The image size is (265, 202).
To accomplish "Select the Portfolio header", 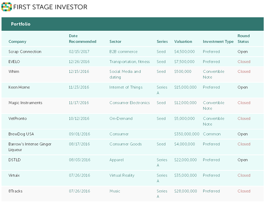I will [20, 24].
